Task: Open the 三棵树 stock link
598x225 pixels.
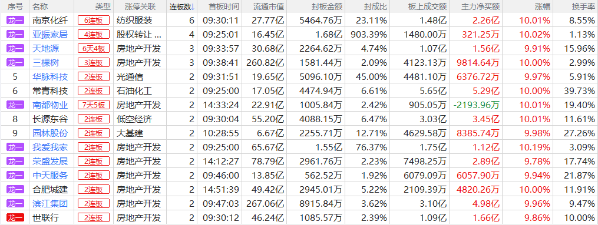Action: 46,63
